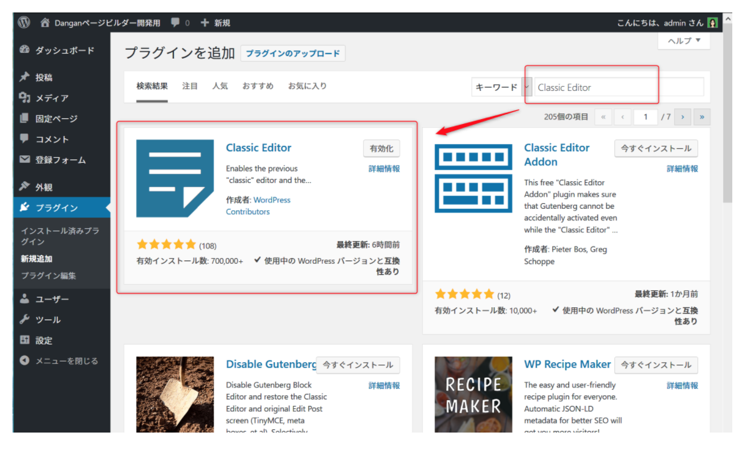Click 有効化 to activate Classic Editor
Screen dimensions: 746x450
[x=381, y=148]
